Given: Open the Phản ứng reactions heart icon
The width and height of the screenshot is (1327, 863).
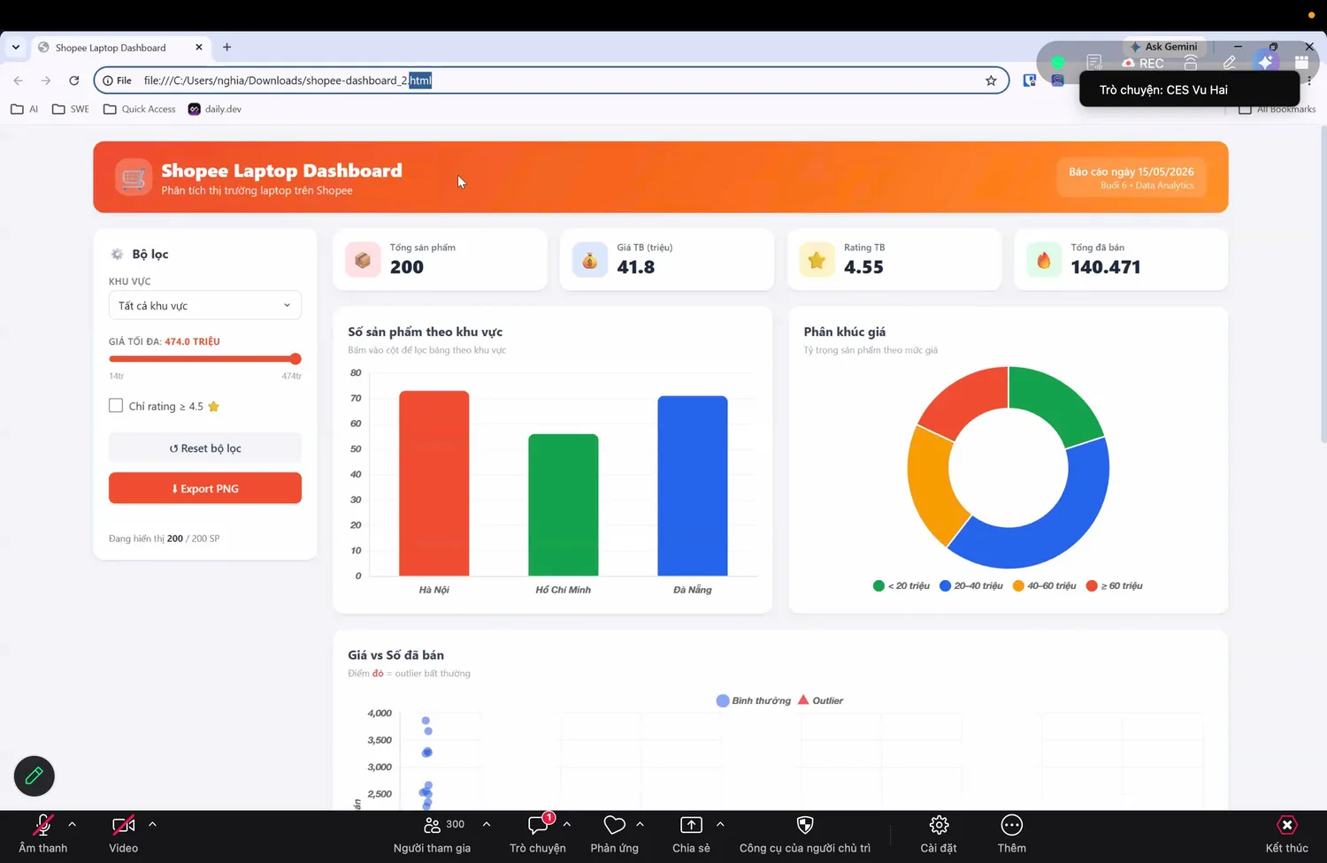Looking at the screenshot, I should click(x=614, y=825).
